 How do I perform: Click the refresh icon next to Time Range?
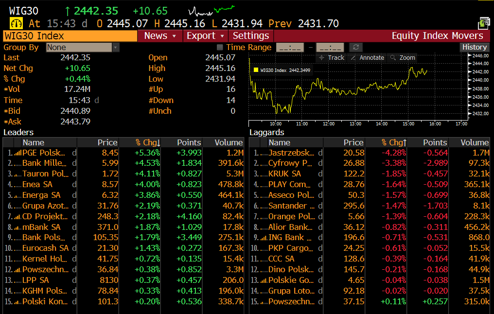tap(356, 47)
